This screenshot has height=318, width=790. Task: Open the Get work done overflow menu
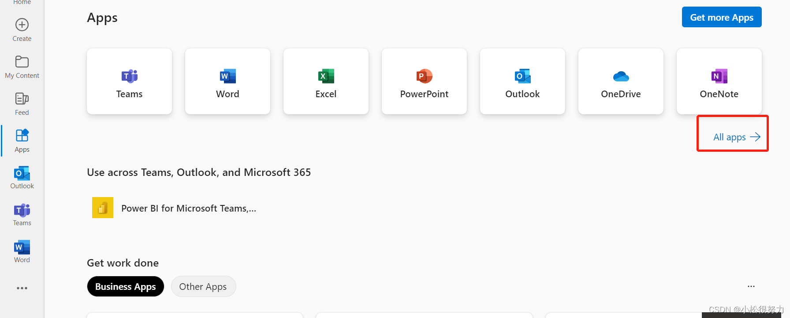751,286
